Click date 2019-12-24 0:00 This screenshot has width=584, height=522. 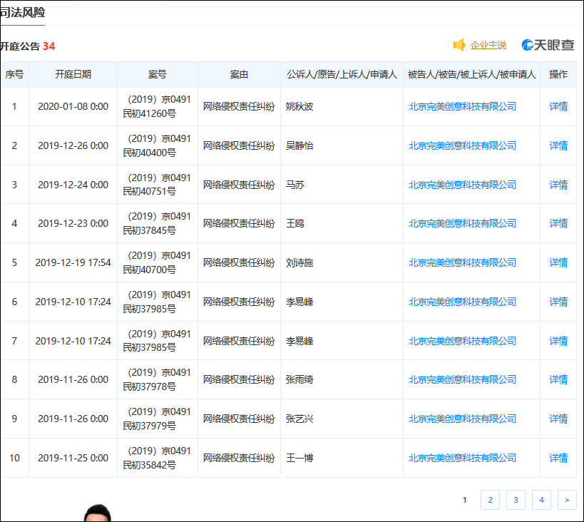[x=73, y=185]
